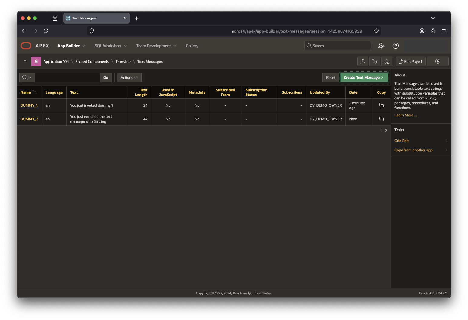Image resolution: width=468 pixels, height=320 pixels.
Task: Click the Grid Edit task link
Action: [401, 141]
